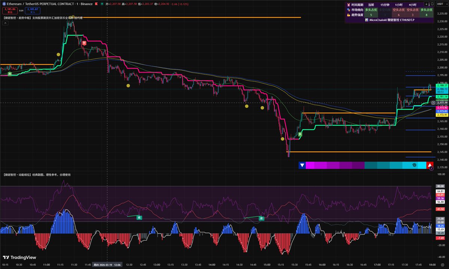Click the 2,177.19 crosshair price label
This screenshot has width=449, height=269.
tap(442, 102)
